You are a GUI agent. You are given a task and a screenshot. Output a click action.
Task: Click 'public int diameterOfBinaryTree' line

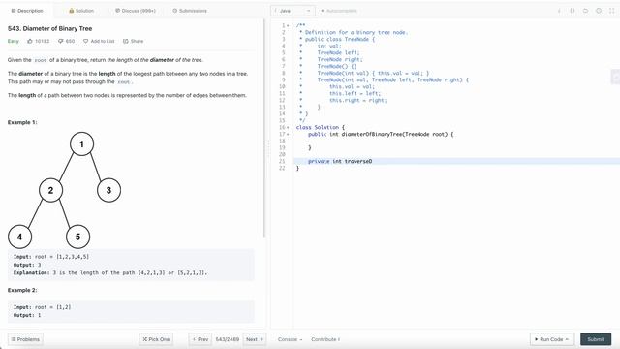click(x=381, y=134)
